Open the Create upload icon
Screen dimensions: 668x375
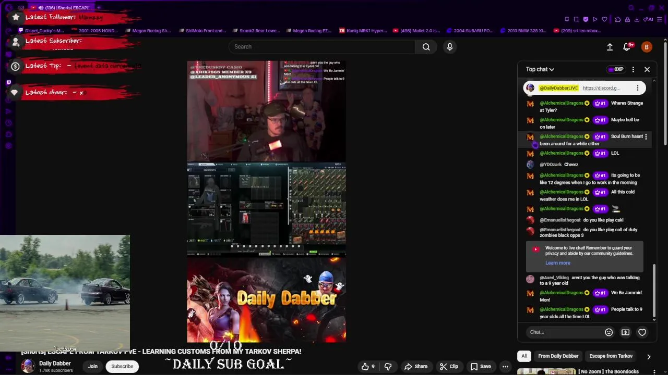pos(610,47)
